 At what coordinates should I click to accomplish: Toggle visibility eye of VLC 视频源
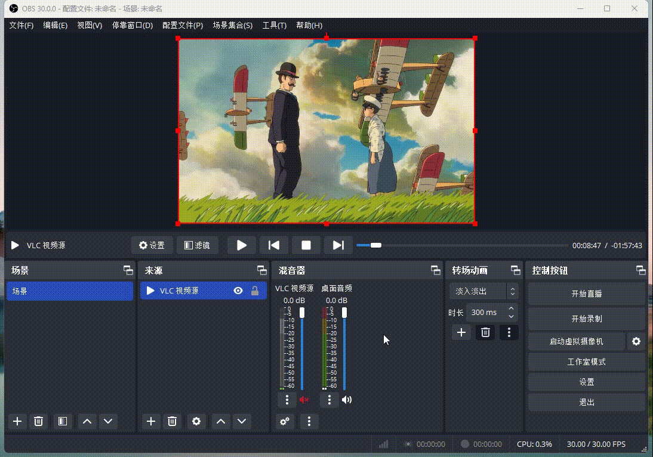(238, 291)
